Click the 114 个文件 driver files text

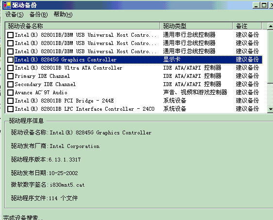click(64, 198)
